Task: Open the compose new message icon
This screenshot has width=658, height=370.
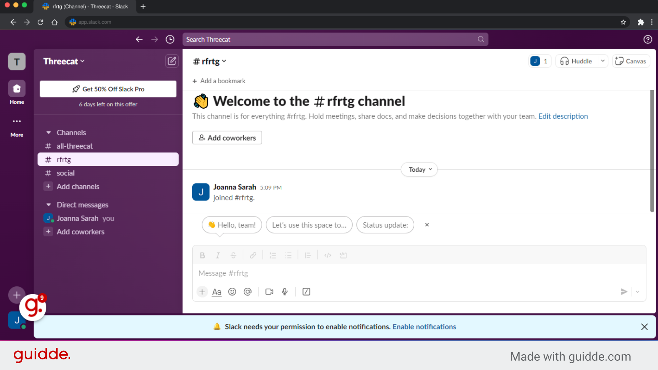Action: pos(172,61)
